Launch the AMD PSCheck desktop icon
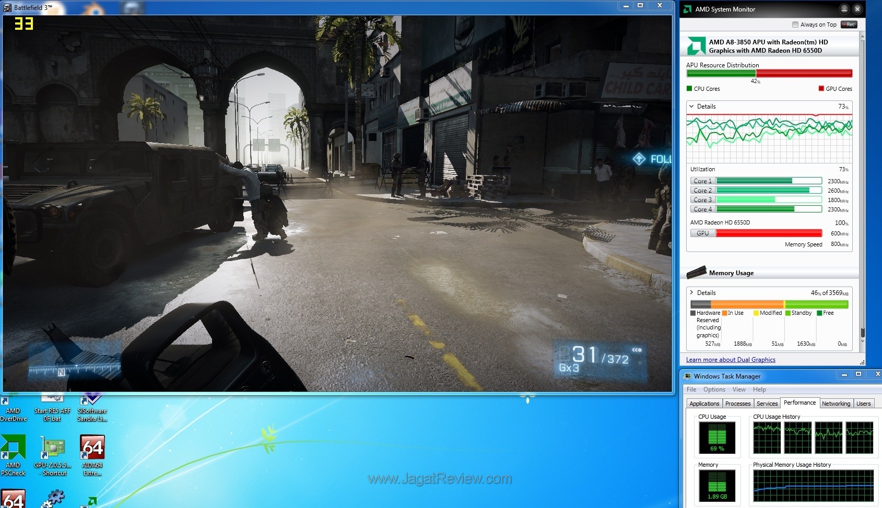The image size is (882, 508). (x=13, y=455)
